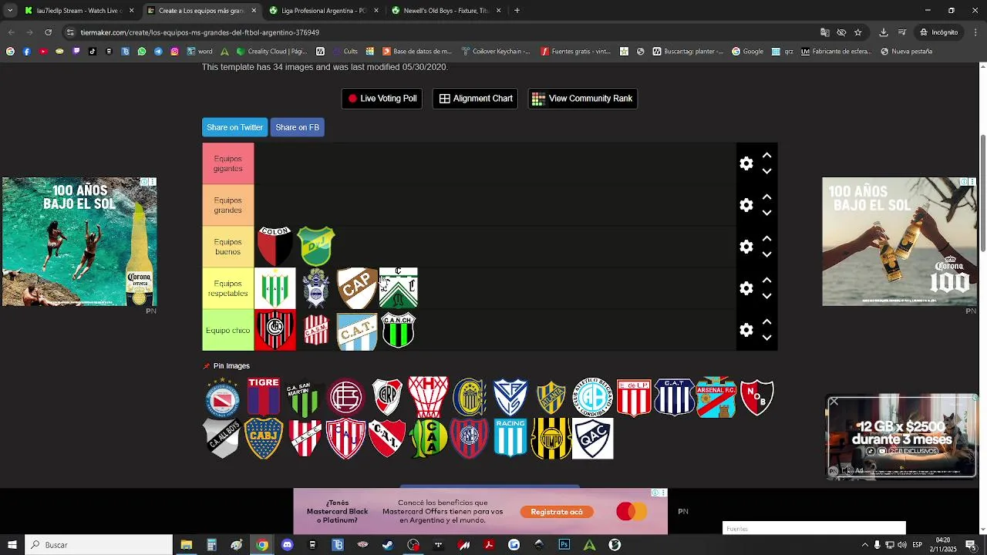
Task: Open settings gear for Equipos gigantes row
Action: click(x=746, y=163)
